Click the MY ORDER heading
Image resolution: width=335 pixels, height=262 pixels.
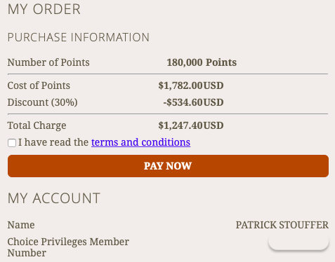44,9
